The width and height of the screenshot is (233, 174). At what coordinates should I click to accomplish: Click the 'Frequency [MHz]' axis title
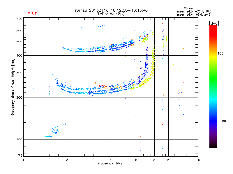coord(110,164)
